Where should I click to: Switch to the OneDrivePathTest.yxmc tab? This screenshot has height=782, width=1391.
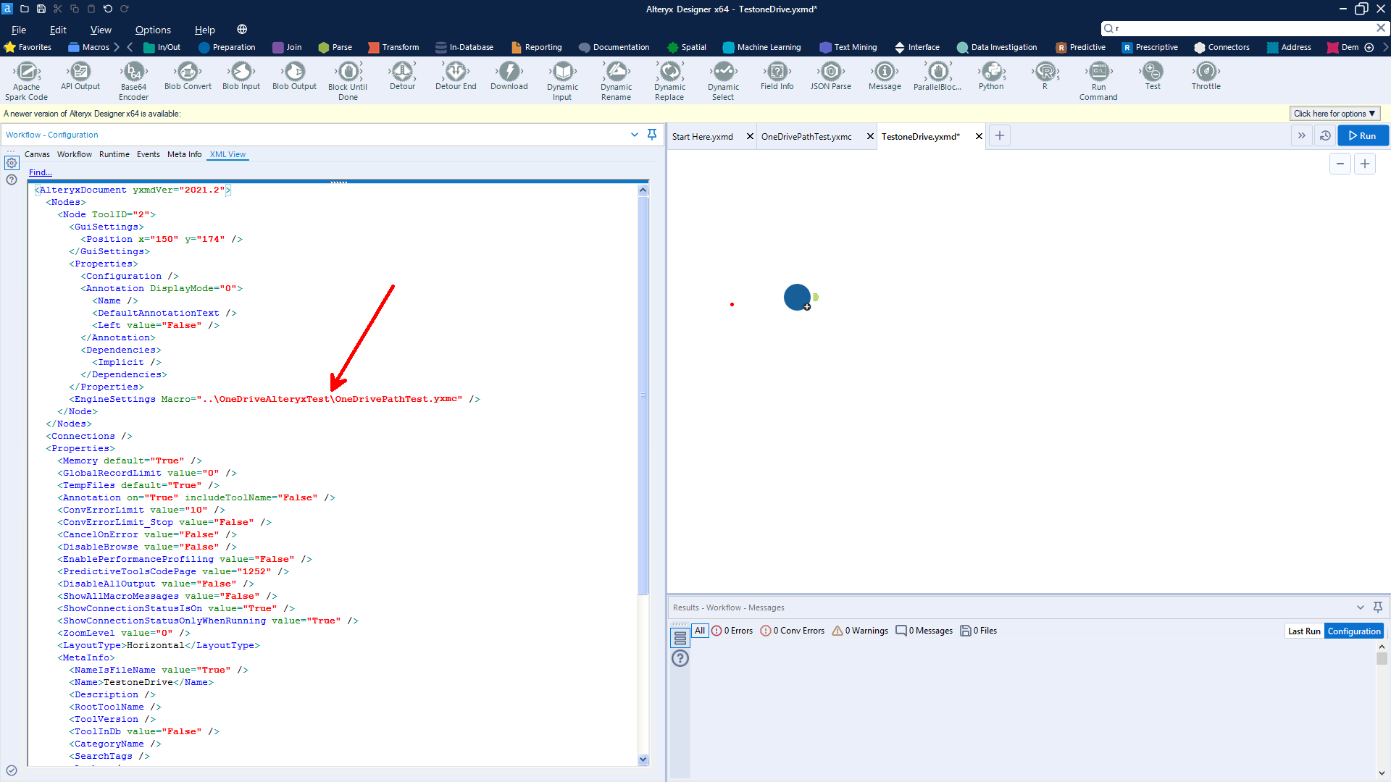806,136
